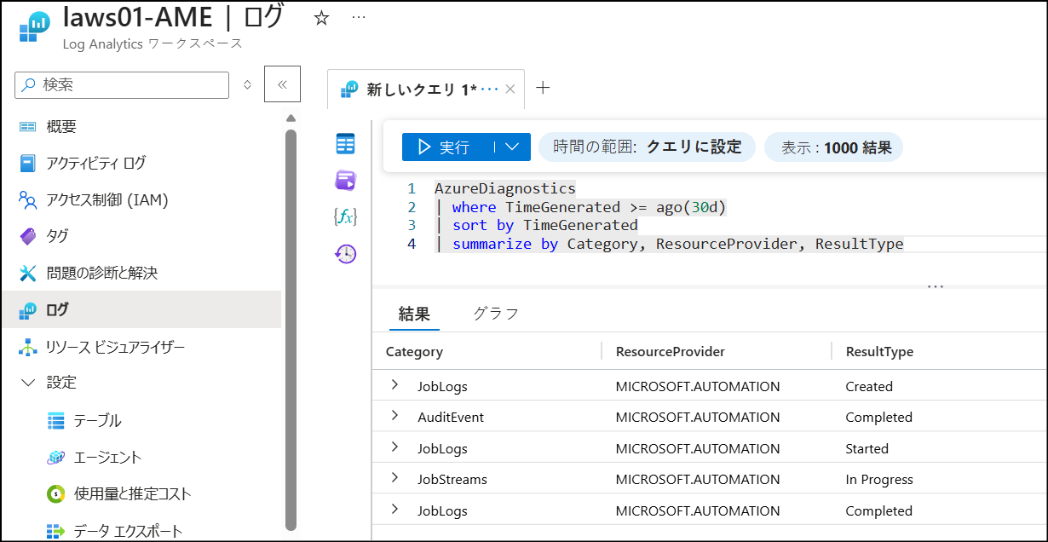
Task: Click query line 1 AzureDiagnostics
Action: pyautogui.click(x=505, y=188)
